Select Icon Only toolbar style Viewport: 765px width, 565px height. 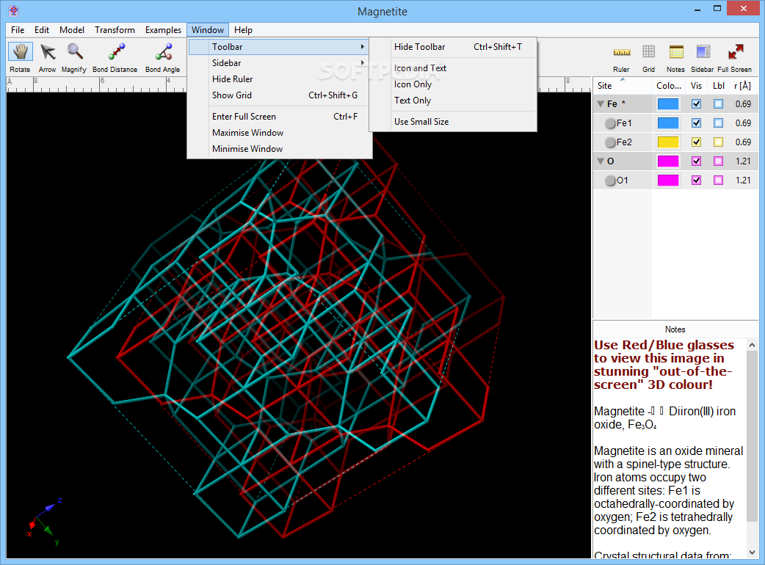[453, 84]
